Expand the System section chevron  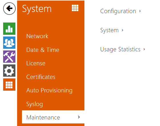(x=122, y=30)
